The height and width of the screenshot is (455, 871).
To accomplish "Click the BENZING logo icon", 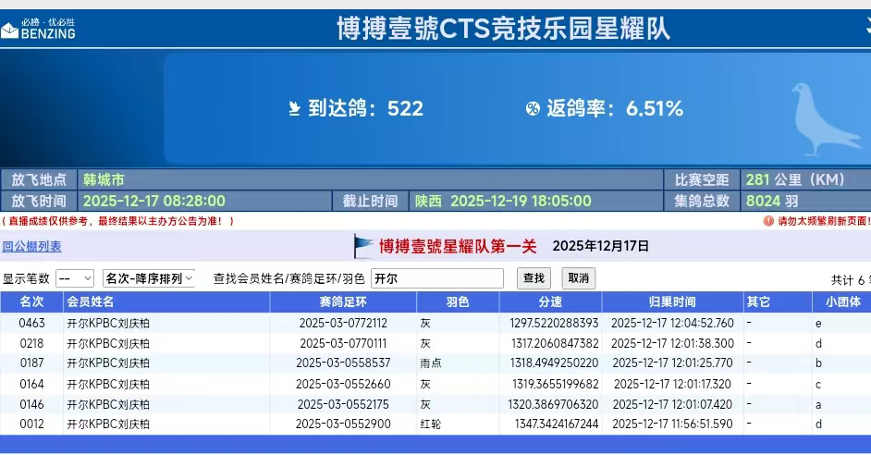I will click(x=10, y=31).
